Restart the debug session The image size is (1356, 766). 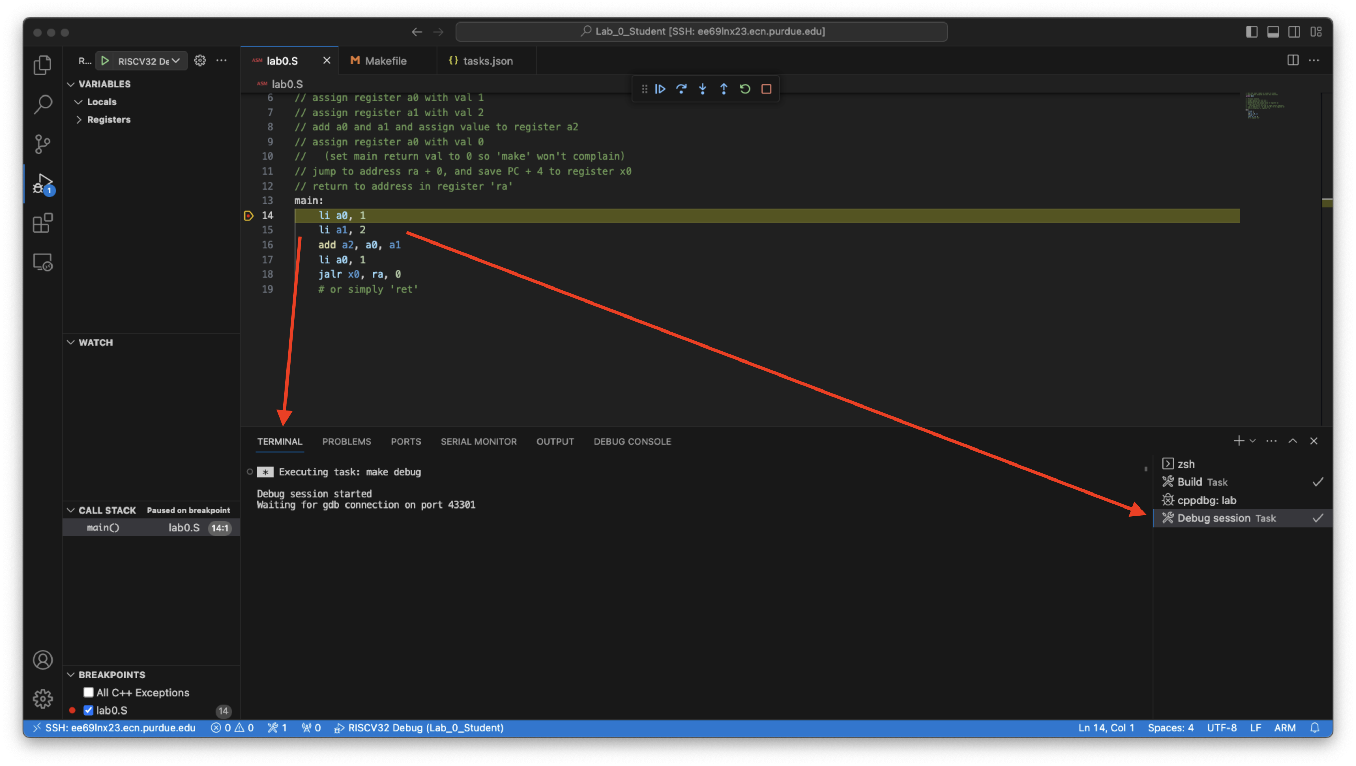[x=745, y=89]
